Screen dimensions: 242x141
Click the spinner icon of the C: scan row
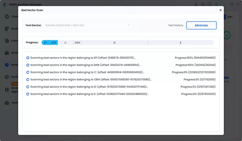click(28, 72)
